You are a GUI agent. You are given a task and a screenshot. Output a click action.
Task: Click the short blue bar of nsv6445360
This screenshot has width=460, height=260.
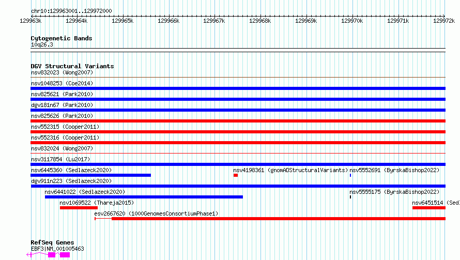click(x=90, y=175)
